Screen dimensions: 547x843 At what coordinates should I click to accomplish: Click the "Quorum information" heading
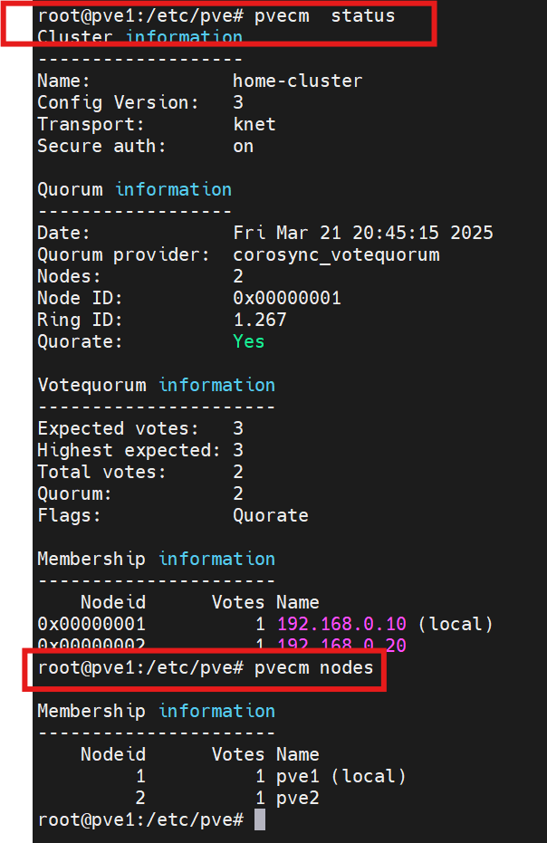pyautogui.click(x=134, y=189)
